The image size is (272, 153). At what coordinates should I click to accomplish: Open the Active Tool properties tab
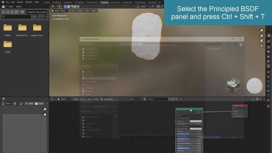coord(269,41)
